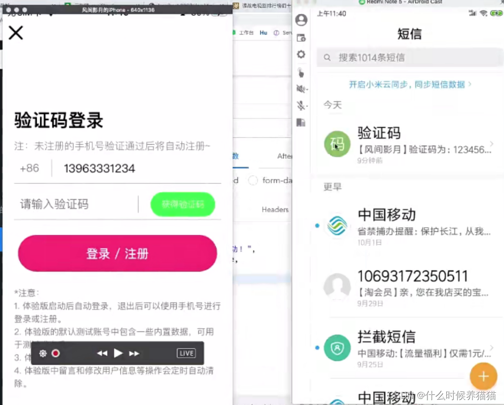Click the SMS search box 搜索1014条短信

coord(410,58)
